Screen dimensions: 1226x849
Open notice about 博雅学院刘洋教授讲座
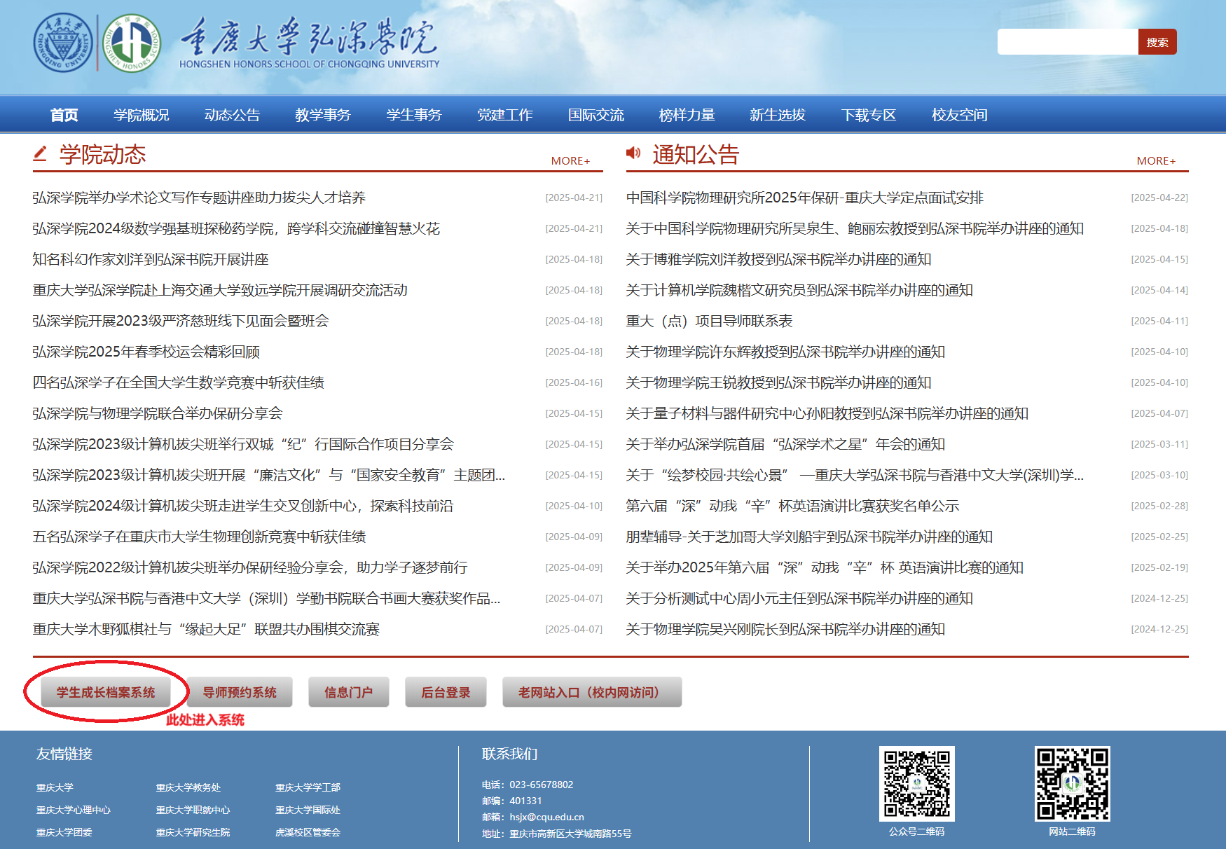click(778, 259)
